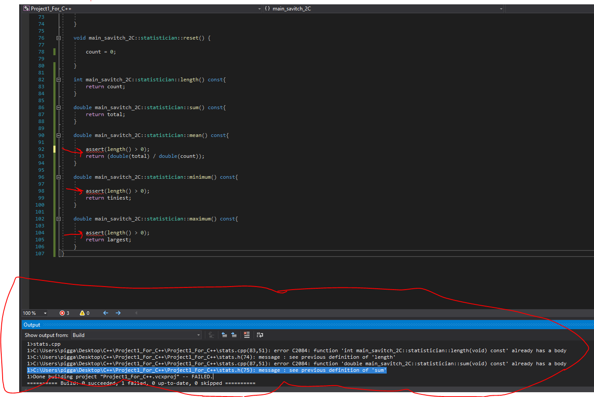Click the 'Show output from:' label
This screenshot has height=397, width=594.
(x=46, y=335)
